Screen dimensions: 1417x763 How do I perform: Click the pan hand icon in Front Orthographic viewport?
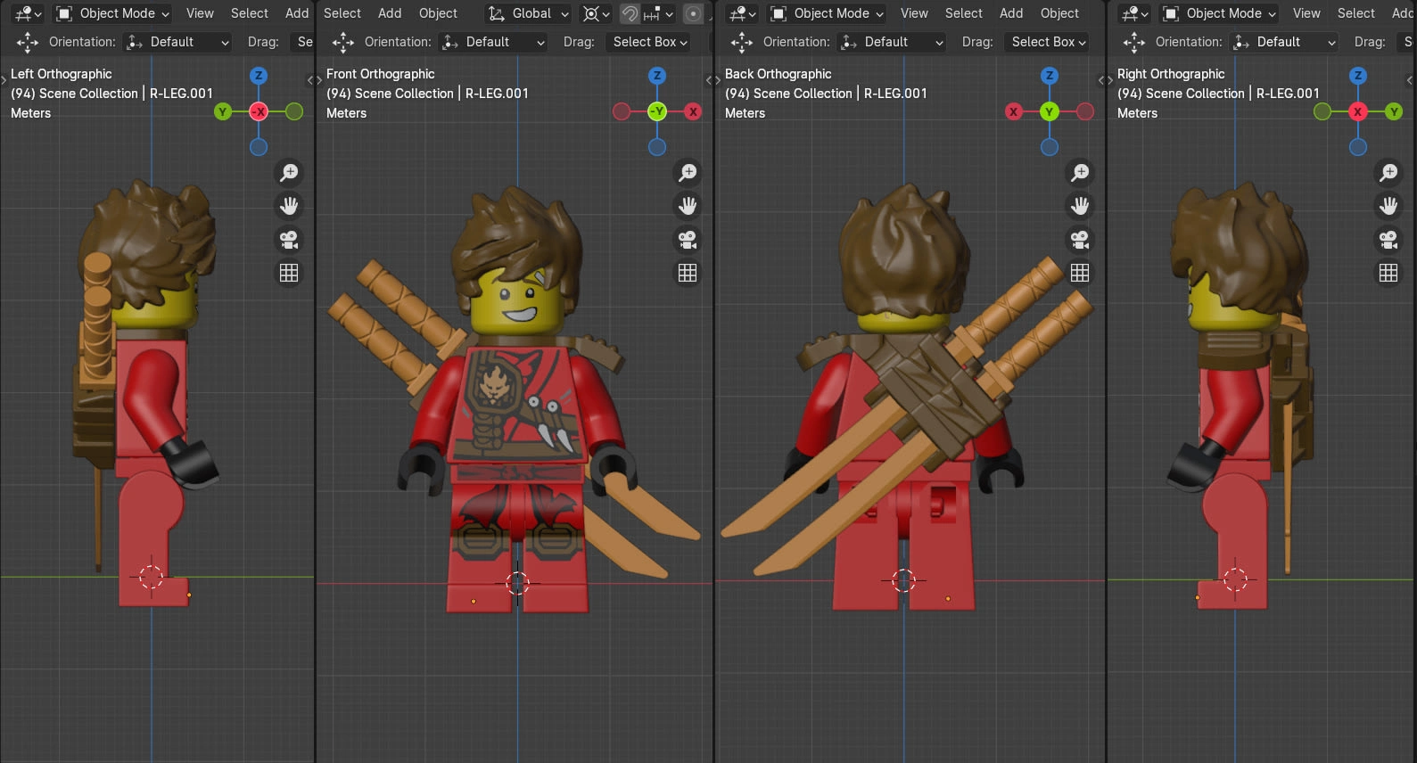click(688, 206)
